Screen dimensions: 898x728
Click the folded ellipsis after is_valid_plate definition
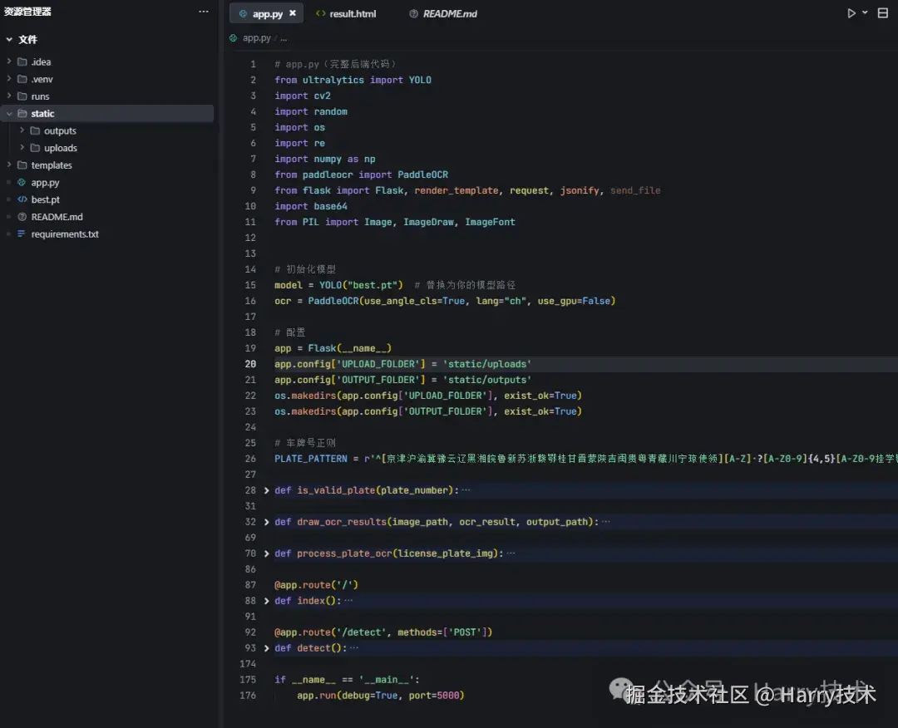pos(466,490)
